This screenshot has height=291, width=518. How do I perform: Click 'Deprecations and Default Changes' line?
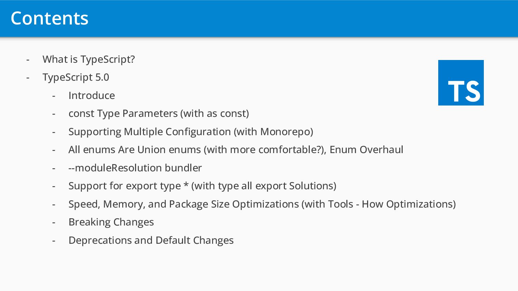pyautogui.click(x=151, y=240)
